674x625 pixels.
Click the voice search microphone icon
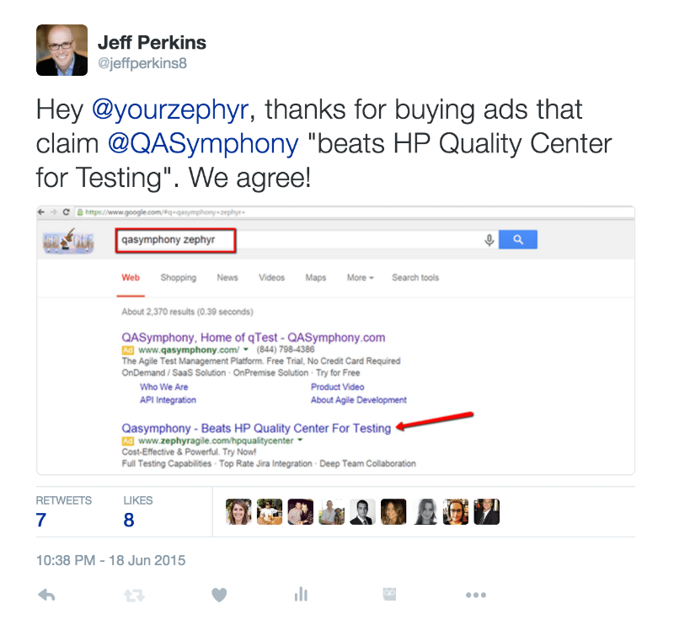489,240
